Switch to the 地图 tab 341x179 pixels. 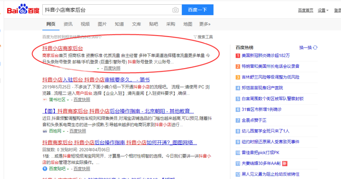(x=188, y=24)
